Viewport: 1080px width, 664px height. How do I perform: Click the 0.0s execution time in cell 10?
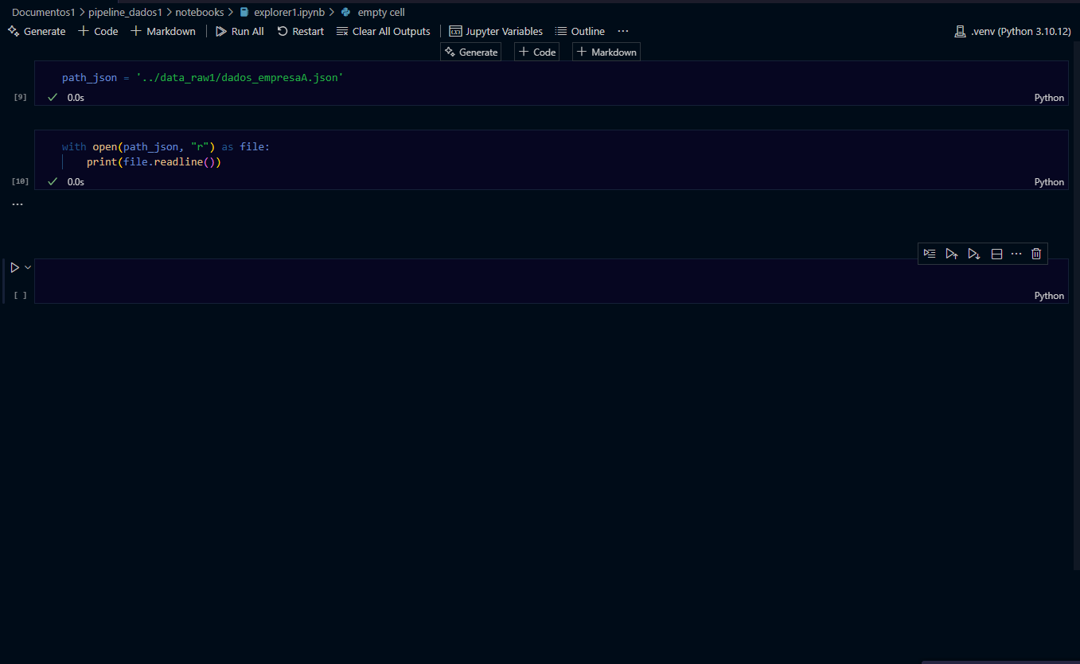pos(76,182)
